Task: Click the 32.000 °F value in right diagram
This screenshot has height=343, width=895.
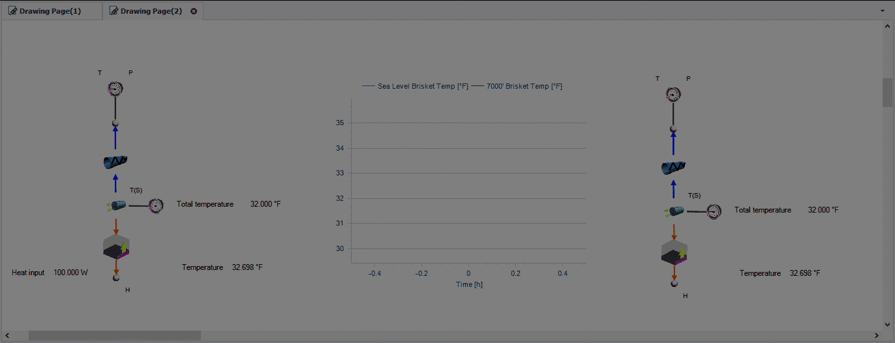Action: (823, 210)
